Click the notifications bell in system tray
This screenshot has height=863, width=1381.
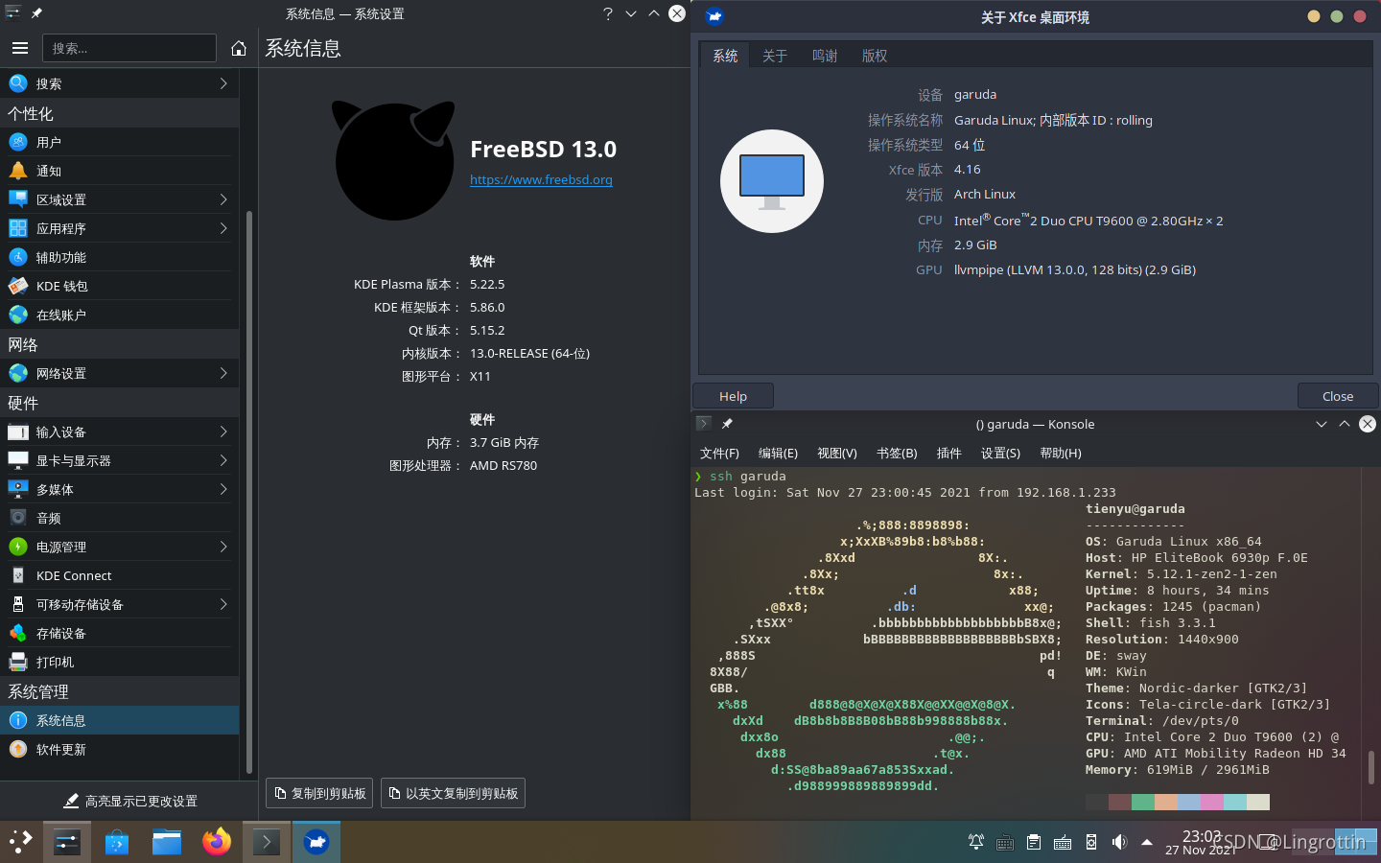coord(975,842)
